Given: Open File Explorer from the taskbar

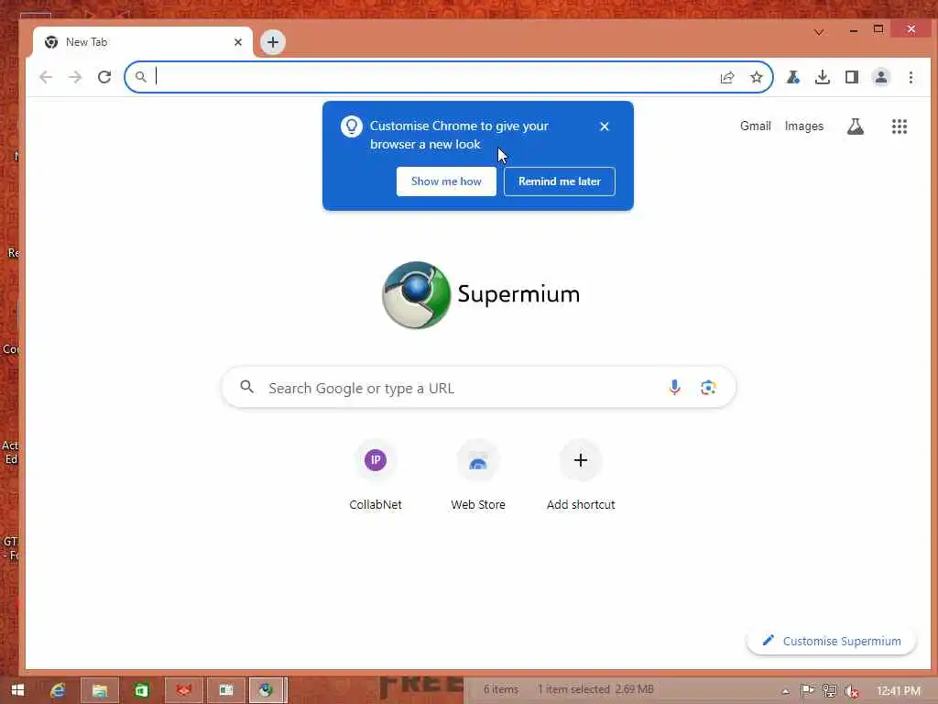Looking at the screenshot, I should [x=99, y=690].
